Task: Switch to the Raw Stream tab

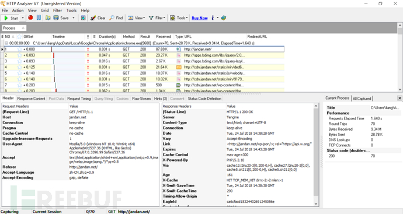Action: click(141, 99)
